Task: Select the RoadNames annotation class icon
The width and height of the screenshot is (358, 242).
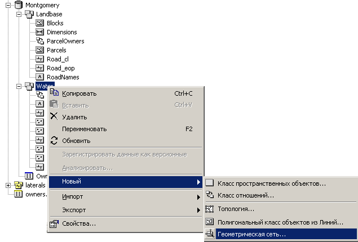Action: pos(39,77)
